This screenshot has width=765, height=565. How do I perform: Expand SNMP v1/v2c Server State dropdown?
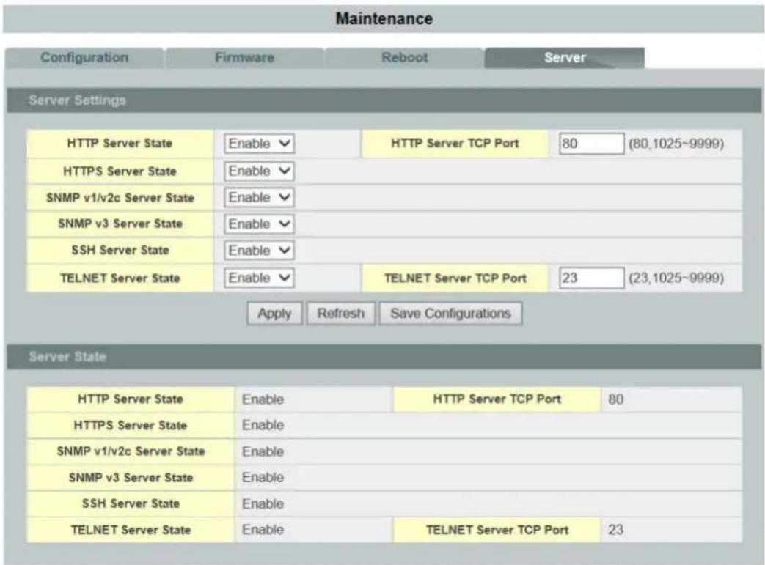pos(259,197)
